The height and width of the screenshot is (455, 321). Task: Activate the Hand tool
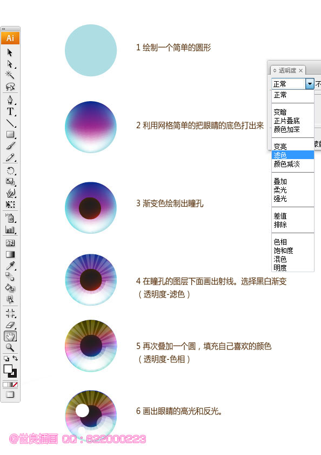(10, 337)
